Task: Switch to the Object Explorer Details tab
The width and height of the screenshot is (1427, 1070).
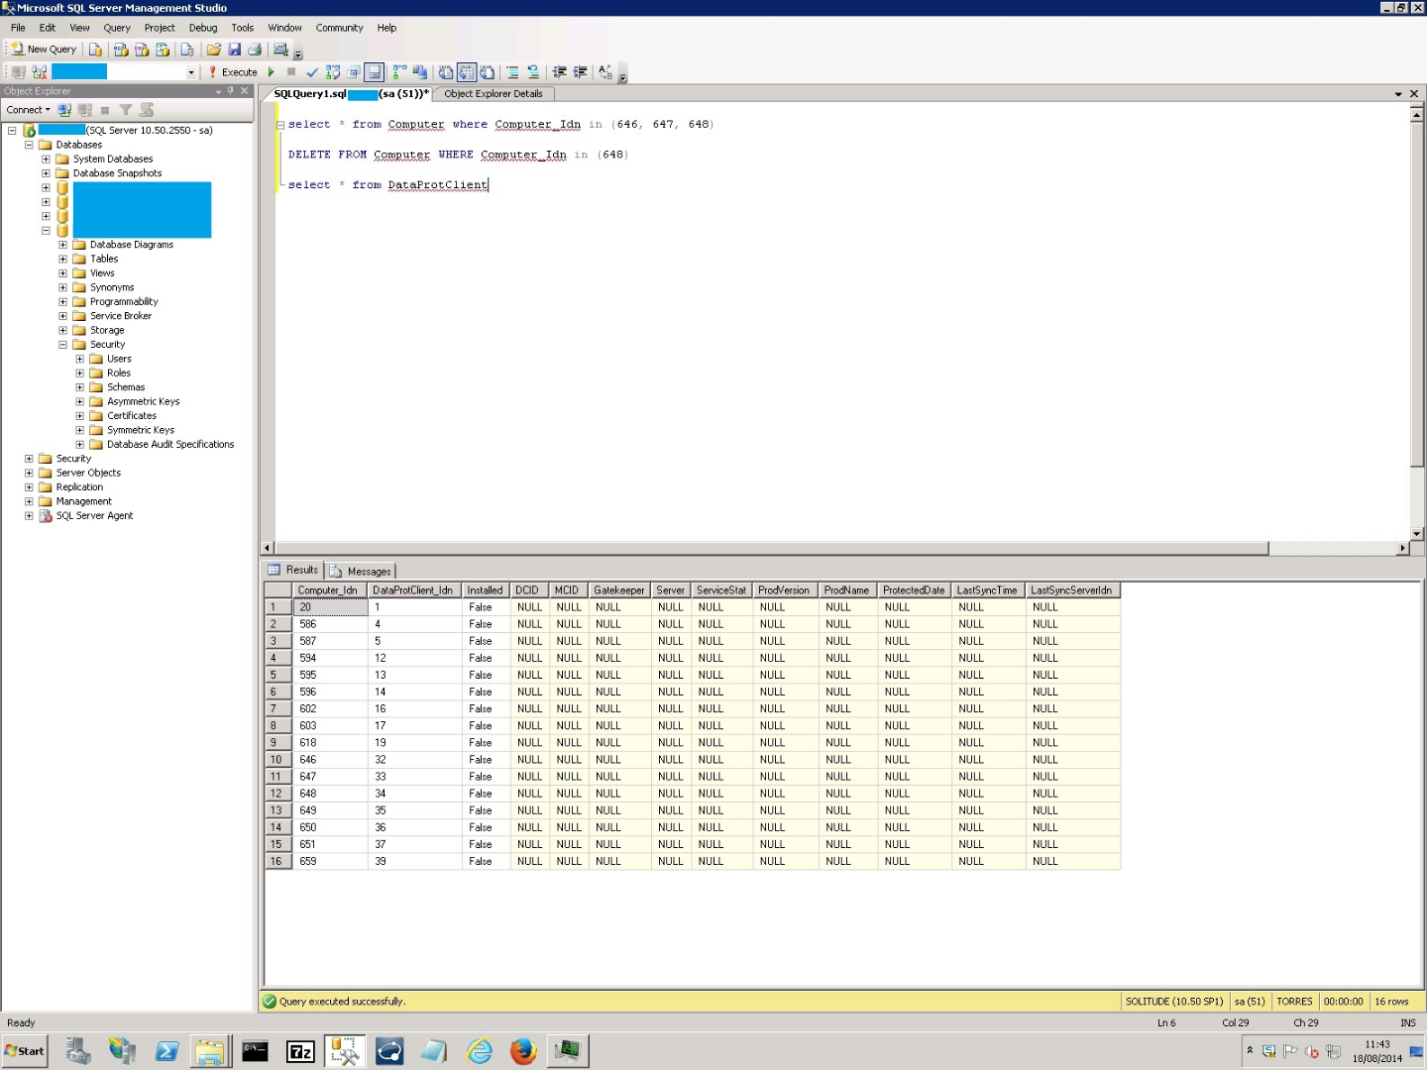Action: pyautogui.click(x=494, y=93)
